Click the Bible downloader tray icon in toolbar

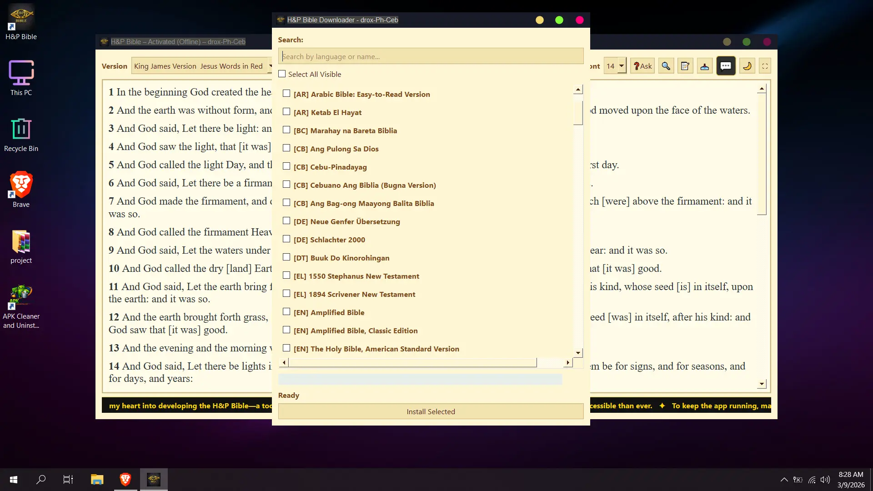(705, 66)
